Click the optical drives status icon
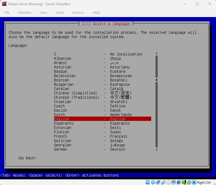 [x=153, y=182]
